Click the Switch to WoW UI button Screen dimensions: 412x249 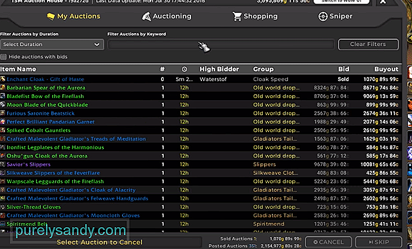(341, 2)
